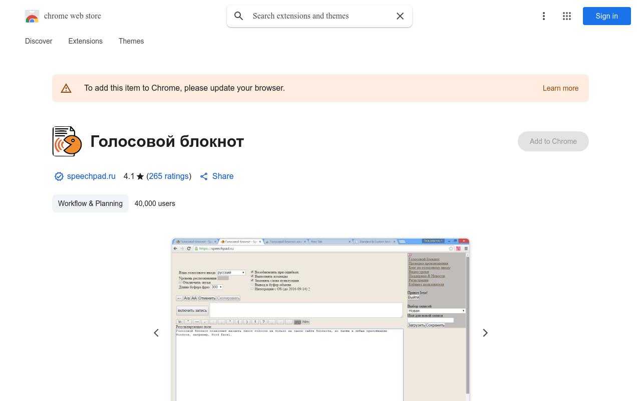Show the next screenshot with right arrow

pyautogui.click(x=485, y=333)
